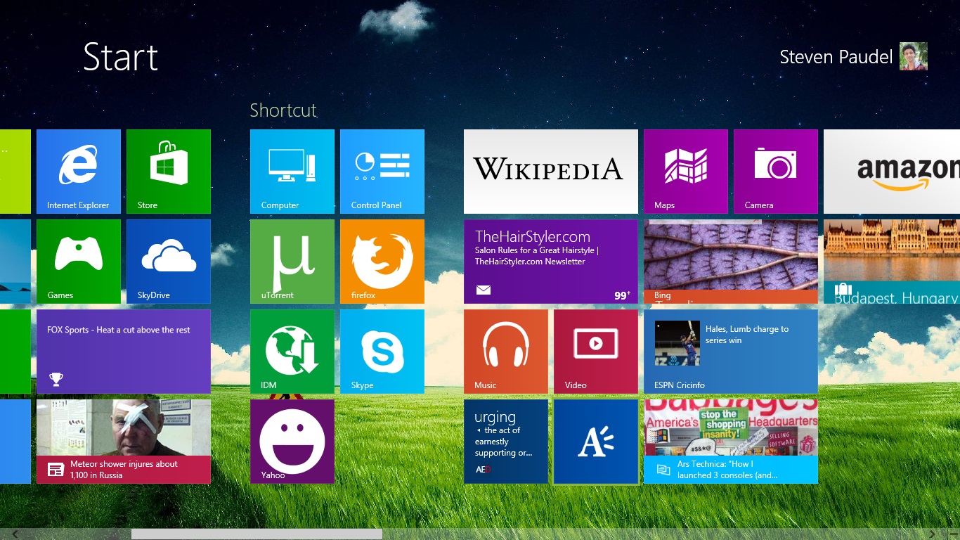Open the Yahoo messenger tile
Image resolution: width=960 pixels, height=540 pixels.
tap(292, 442)
